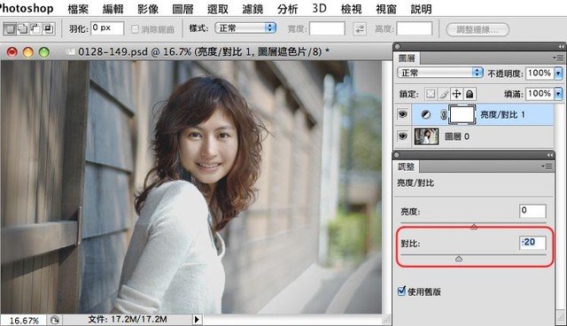Open the 分析 menu

[x=287, y=8]
